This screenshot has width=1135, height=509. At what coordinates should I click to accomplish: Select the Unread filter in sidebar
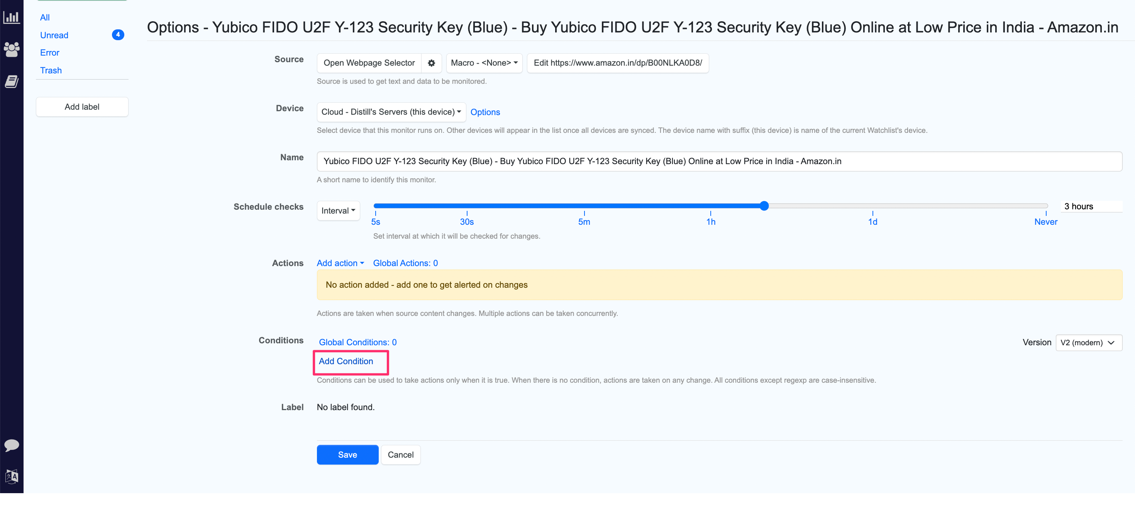54,35
